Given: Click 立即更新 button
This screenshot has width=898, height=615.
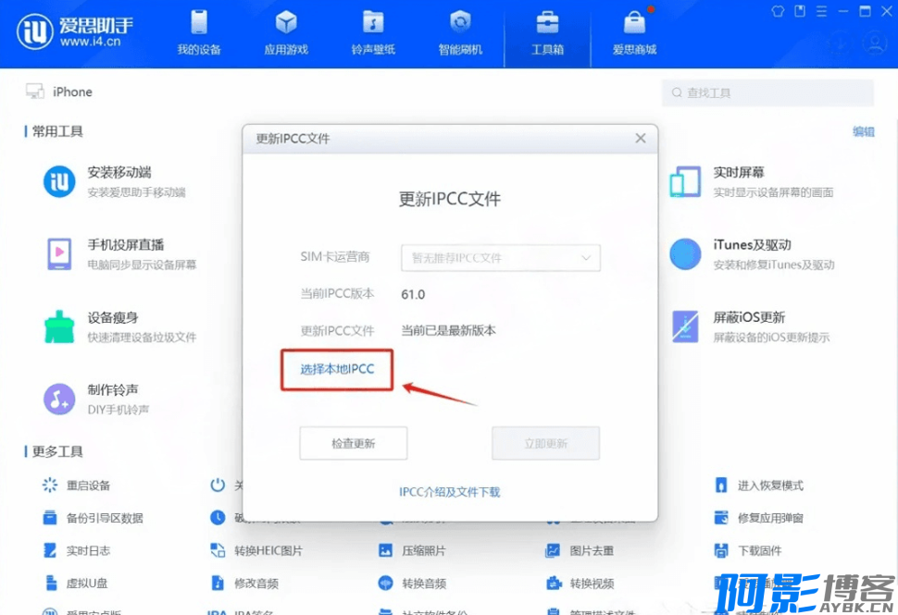Looking at the screenshot, I should click(x=545, y=443).
